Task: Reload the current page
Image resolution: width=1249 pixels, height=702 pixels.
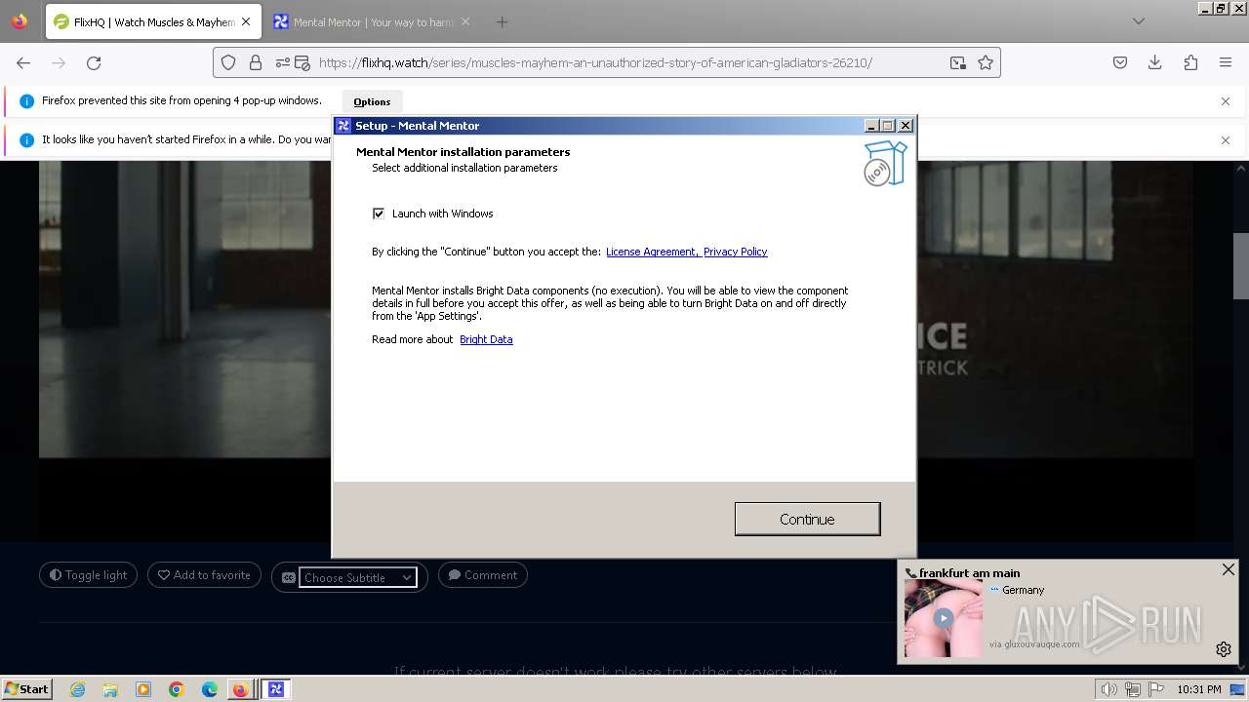Action: (x=94, y=62)
